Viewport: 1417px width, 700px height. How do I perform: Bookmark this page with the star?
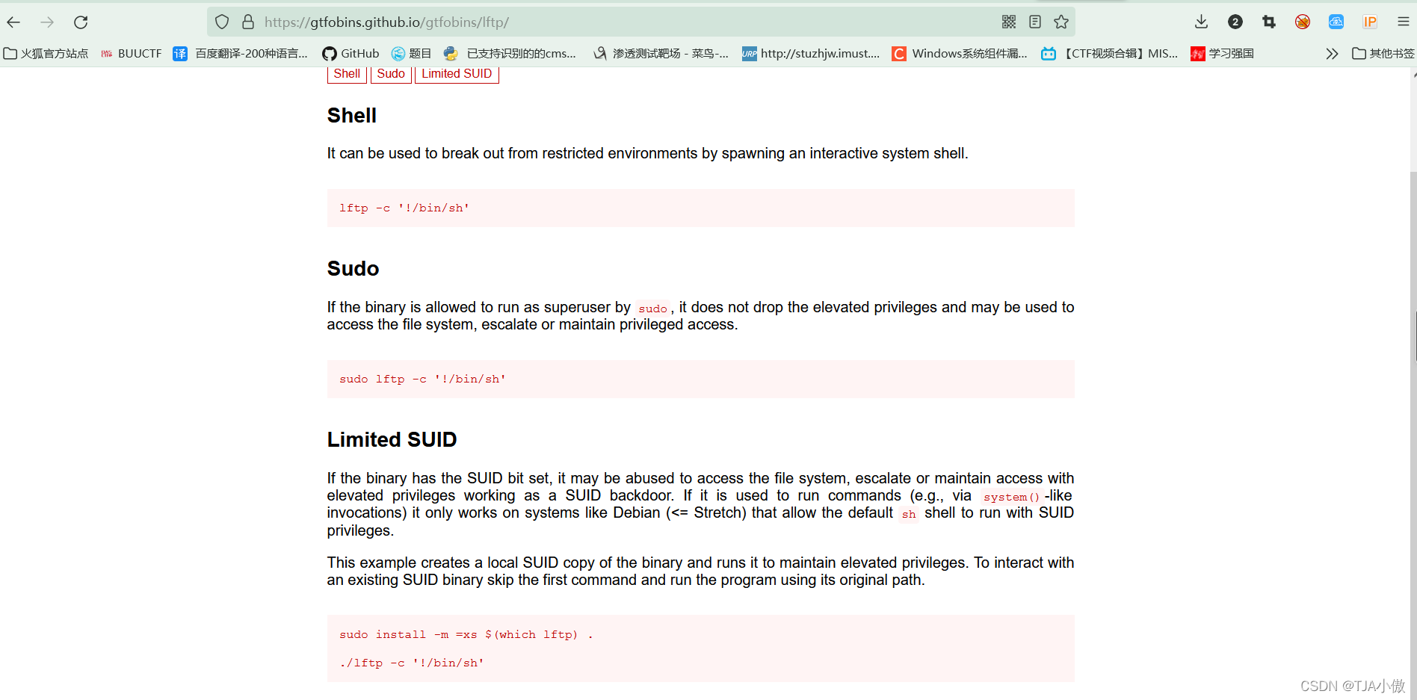tap(1061, 22)
